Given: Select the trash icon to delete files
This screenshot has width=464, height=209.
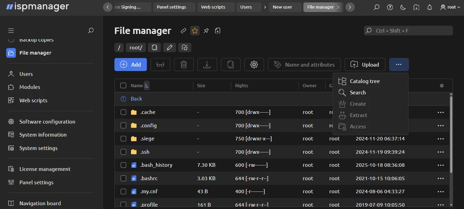Looking at the screenshot, I should (184, 64).
